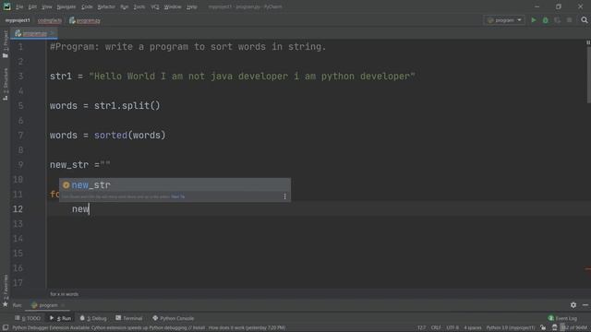
Task: Open the Terminal tool window
Action: (129, 318)
